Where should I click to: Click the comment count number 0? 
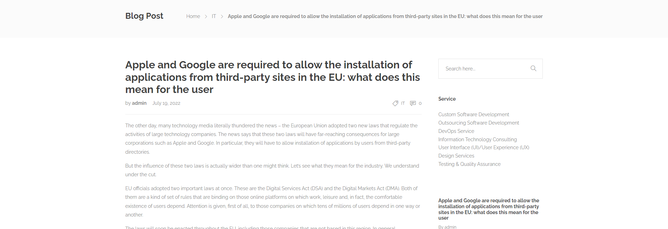click(420, 103)
